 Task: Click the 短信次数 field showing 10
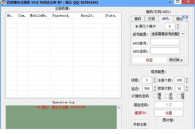[179, 88]
